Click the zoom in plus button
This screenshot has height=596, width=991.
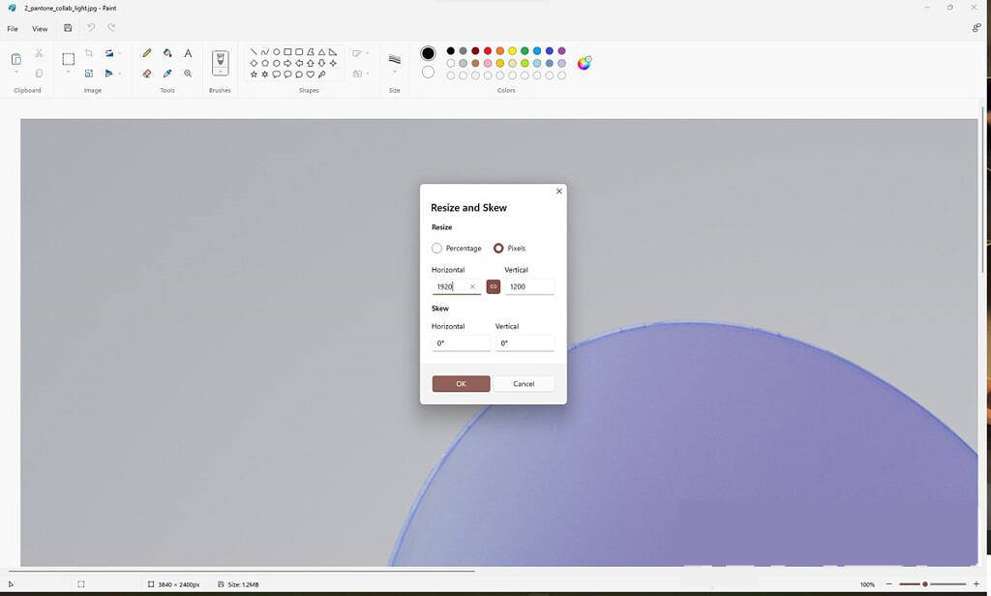point(976,584)
